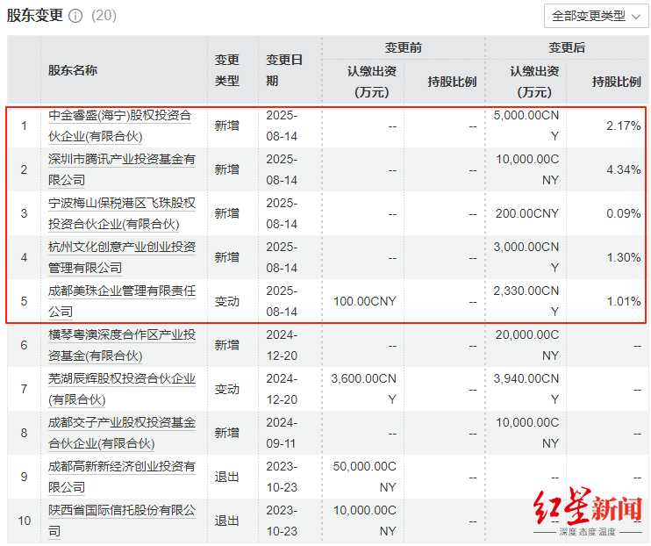Open shareholder 成都高新新经济创业投资有限公司

122,477
